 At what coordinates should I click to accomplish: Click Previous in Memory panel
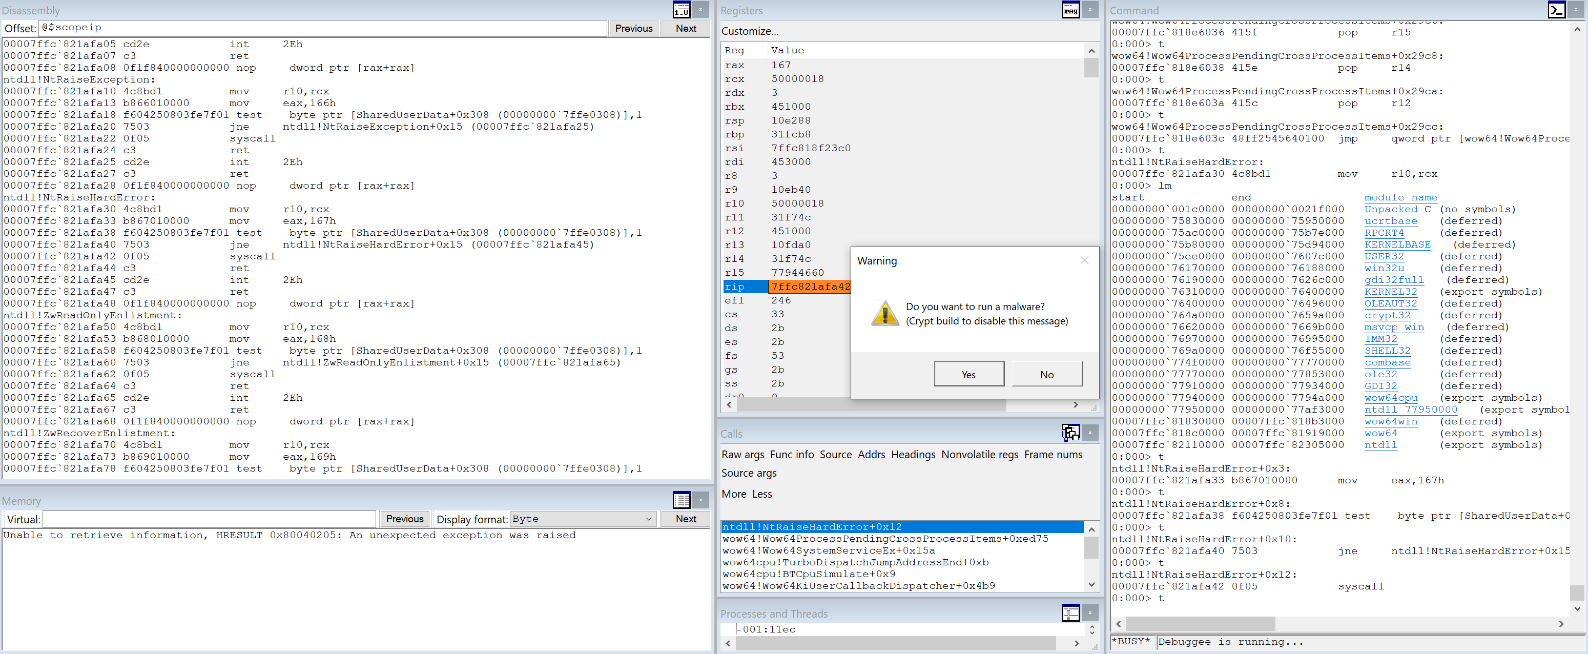tap(404, 519)
